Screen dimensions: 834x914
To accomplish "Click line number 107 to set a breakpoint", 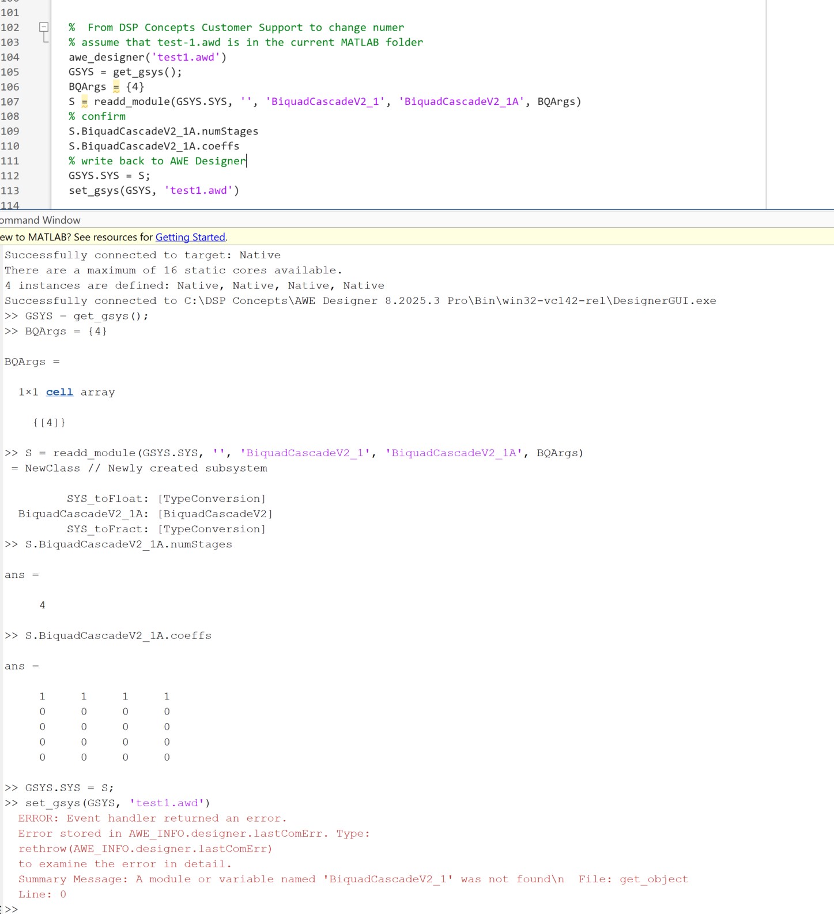I will click(x=10, y=101).
